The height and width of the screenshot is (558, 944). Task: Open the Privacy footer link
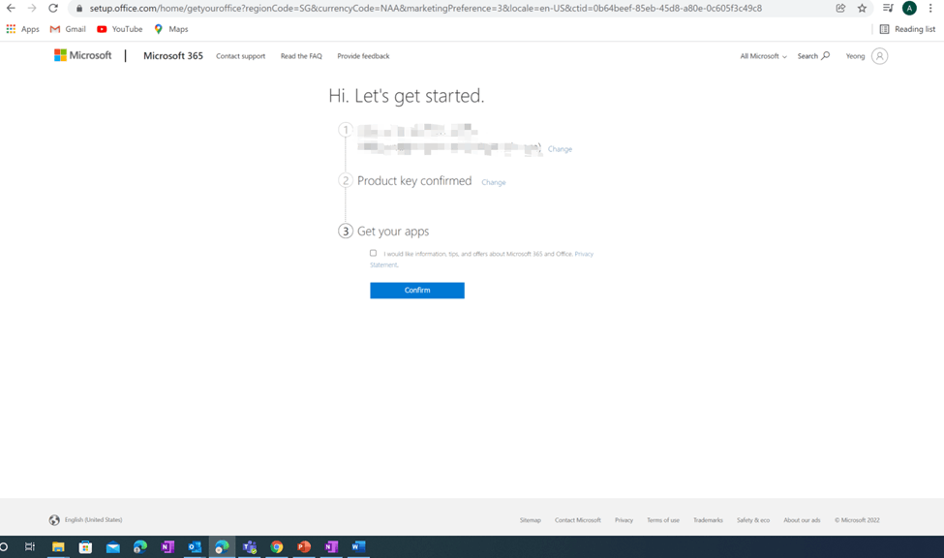(x=624, y=520)
